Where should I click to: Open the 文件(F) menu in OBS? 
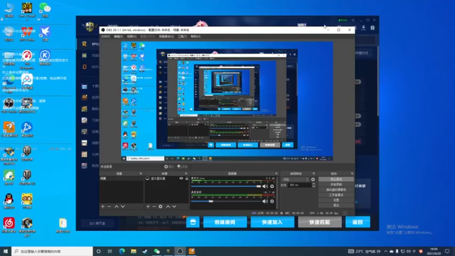coord(106,36)
